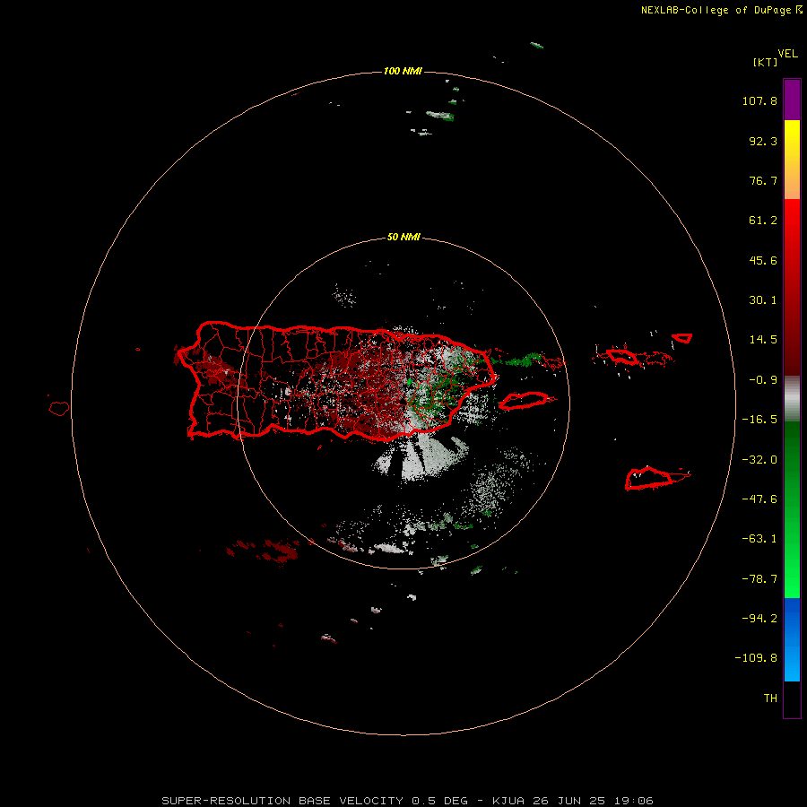Image resolution: width=807 pixels, height=807 pixels.
Task: Click the Vieques island outline
Action: click(x=526, y=400)
